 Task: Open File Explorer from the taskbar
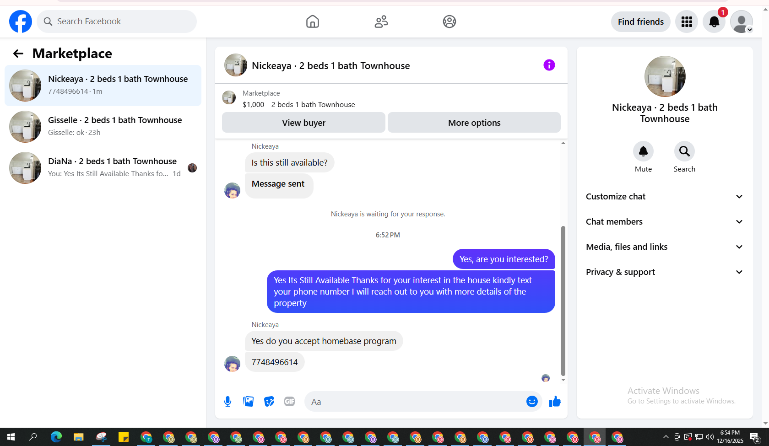(x=79, y=437)
